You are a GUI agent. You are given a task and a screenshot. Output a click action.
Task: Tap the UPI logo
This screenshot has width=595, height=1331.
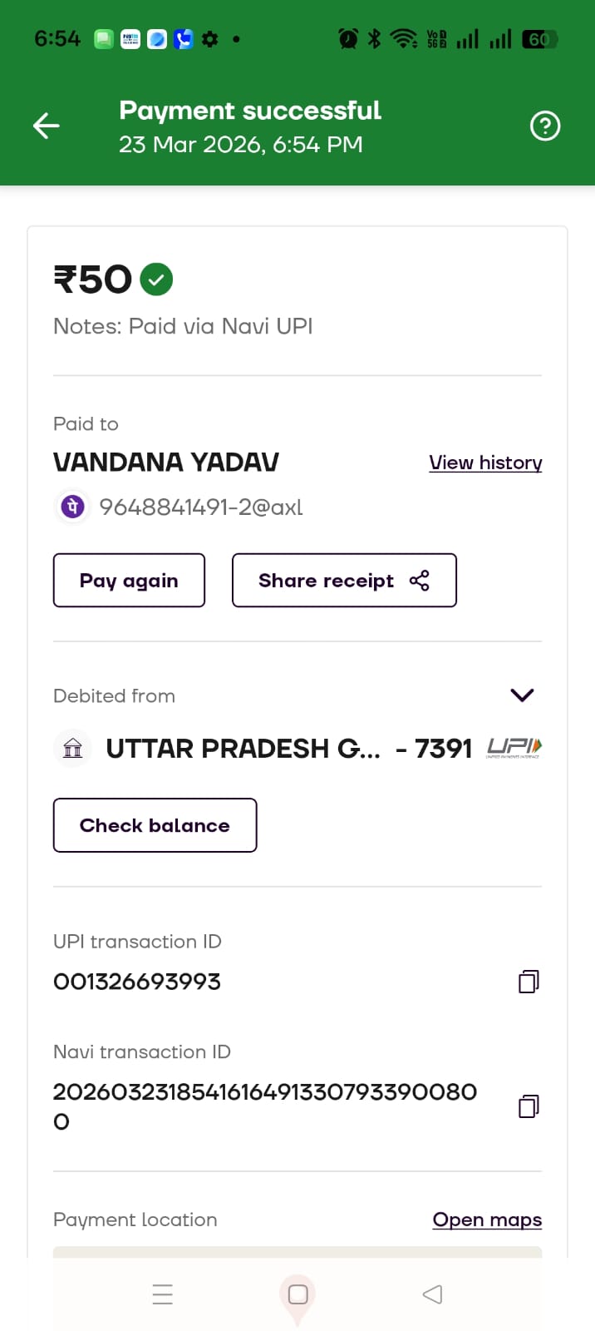514,747
